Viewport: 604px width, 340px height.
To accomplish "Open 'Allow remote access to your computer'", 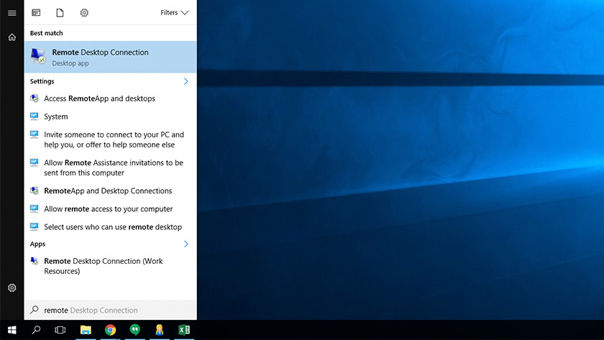I will (108, 209).
